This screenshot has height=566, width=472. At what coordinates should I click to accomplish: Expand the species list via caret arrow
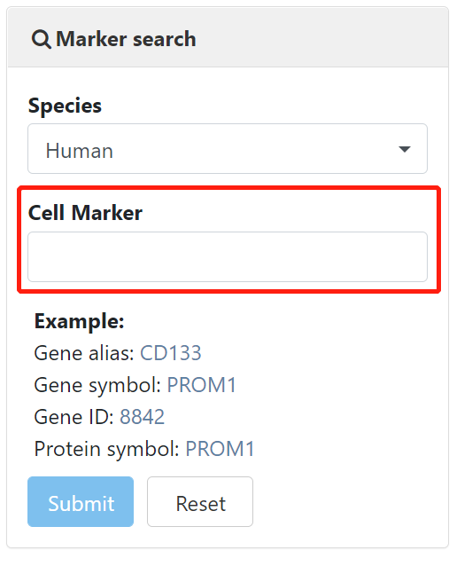[405, 149]
